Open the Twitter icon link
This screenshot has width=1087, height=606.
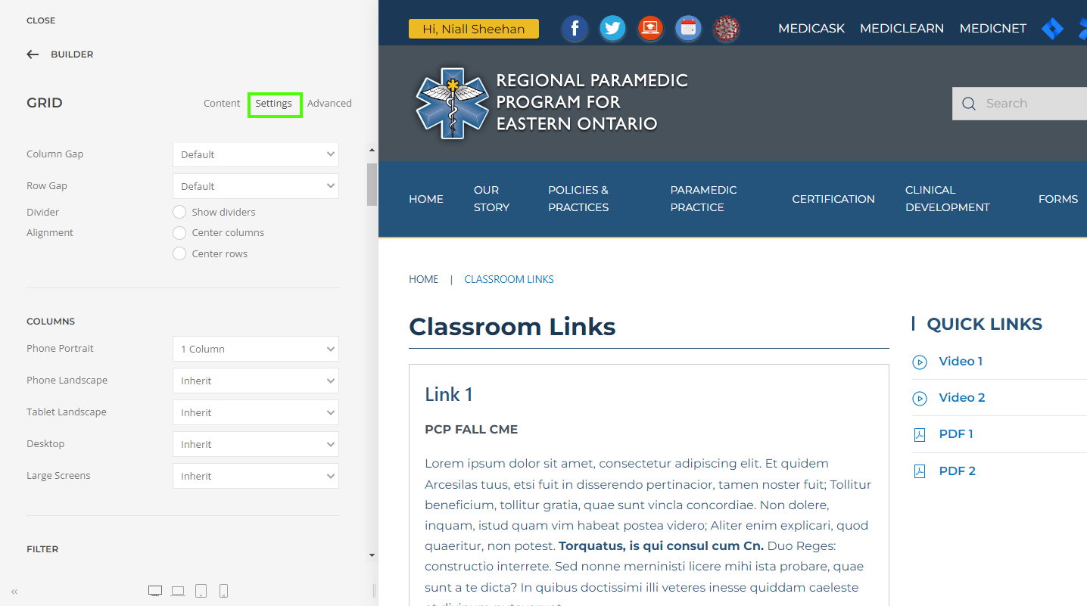click(x=613, y=29)
